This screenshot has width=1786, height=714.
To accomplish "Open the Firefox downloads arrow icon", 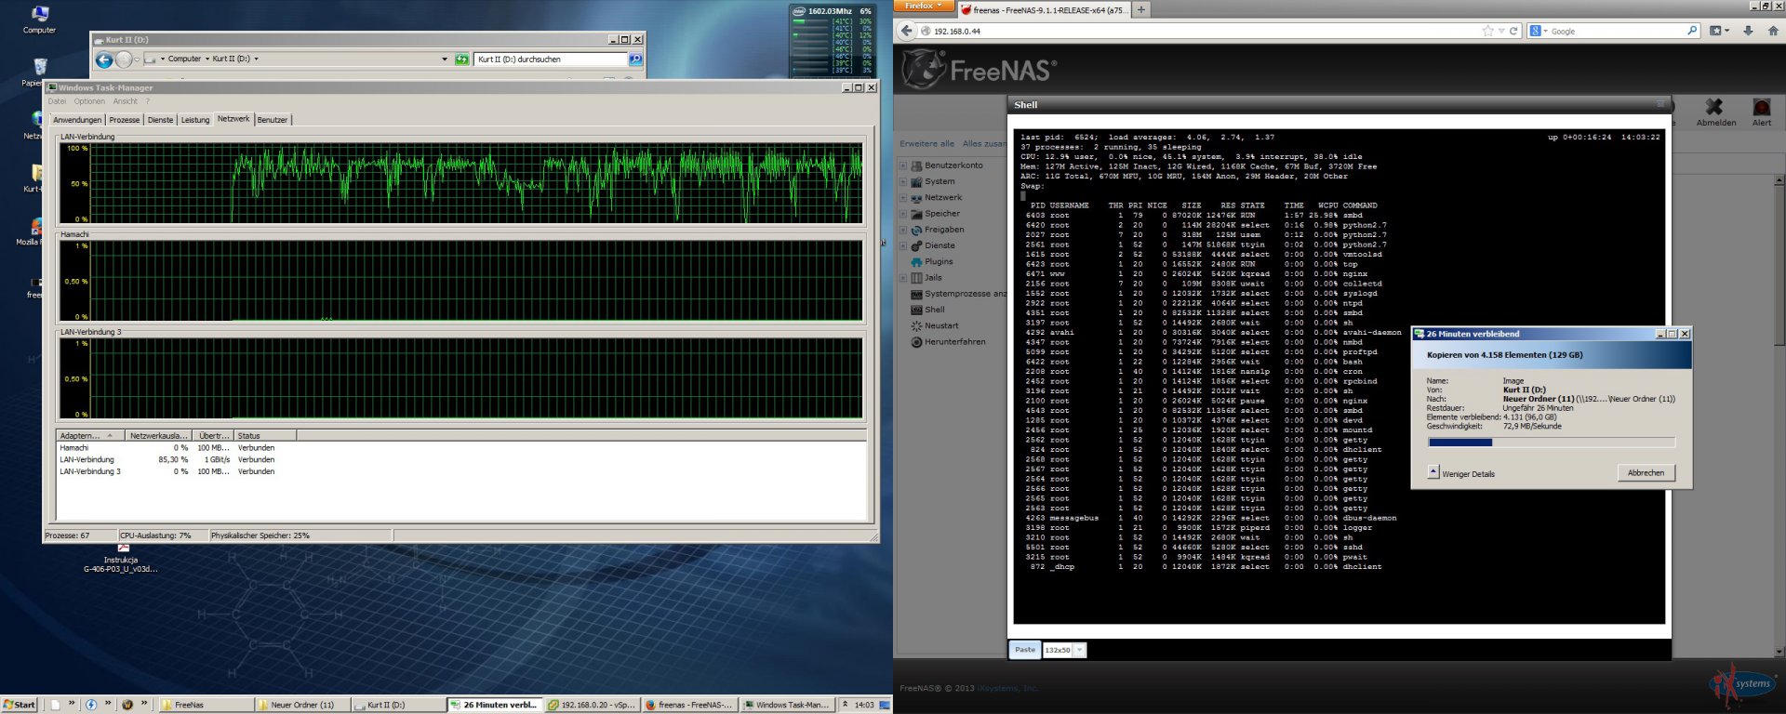I will [1748, 31].
